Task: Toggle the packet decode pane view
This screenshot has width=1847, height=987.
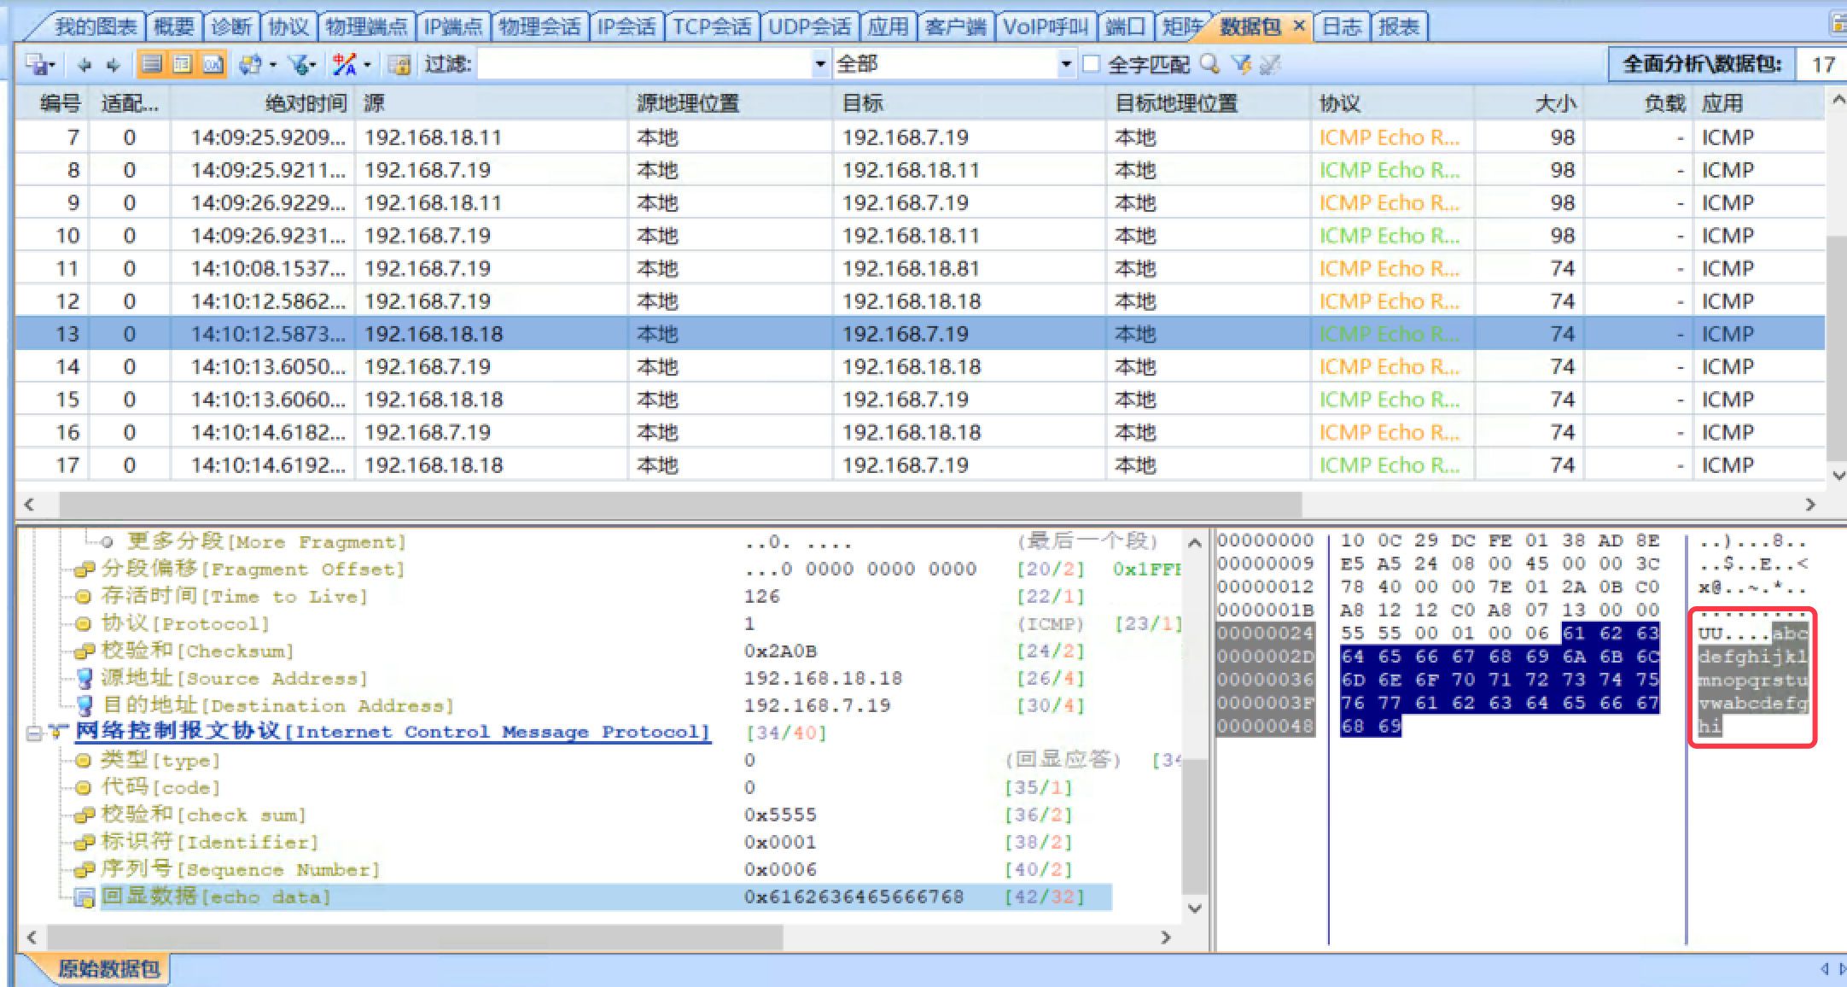Action: click(182, 65)
